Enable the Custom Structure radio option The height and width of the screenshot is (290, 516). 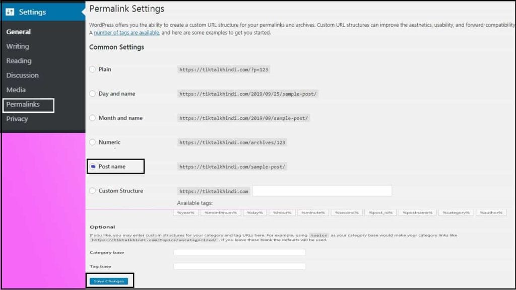pos(92,191)
